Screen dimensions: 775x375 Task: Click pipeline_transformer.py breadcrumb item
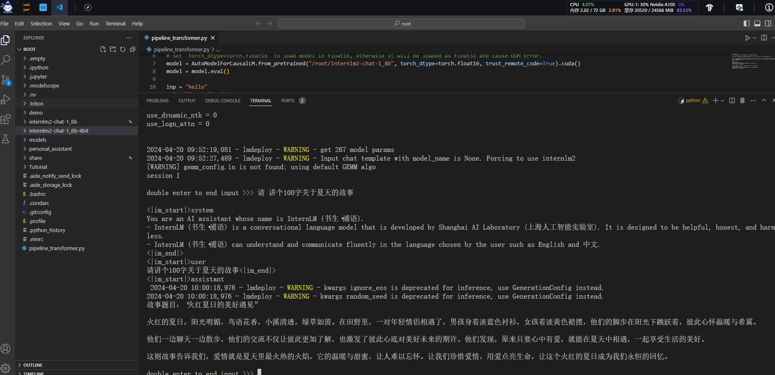182,49
